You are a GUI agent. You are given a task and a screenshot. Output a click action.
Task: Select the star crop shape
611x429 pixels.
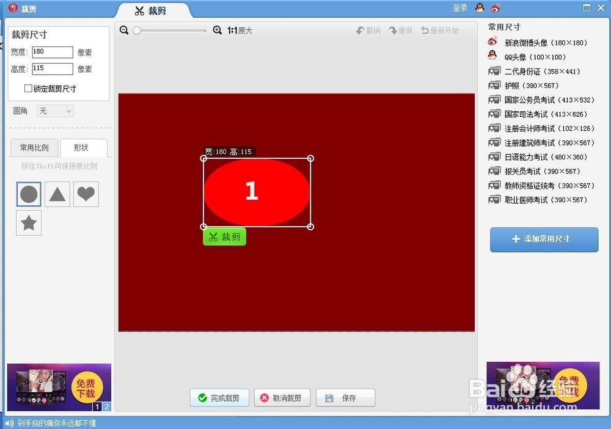28,222
